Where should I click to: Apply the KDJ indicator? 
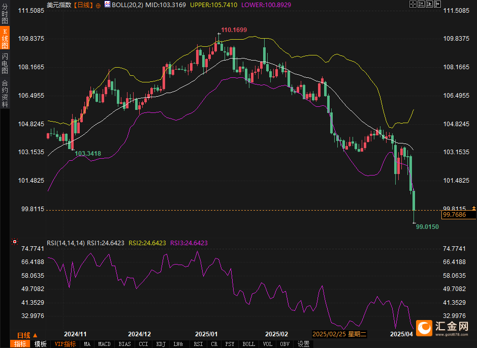tap(161, 344)
